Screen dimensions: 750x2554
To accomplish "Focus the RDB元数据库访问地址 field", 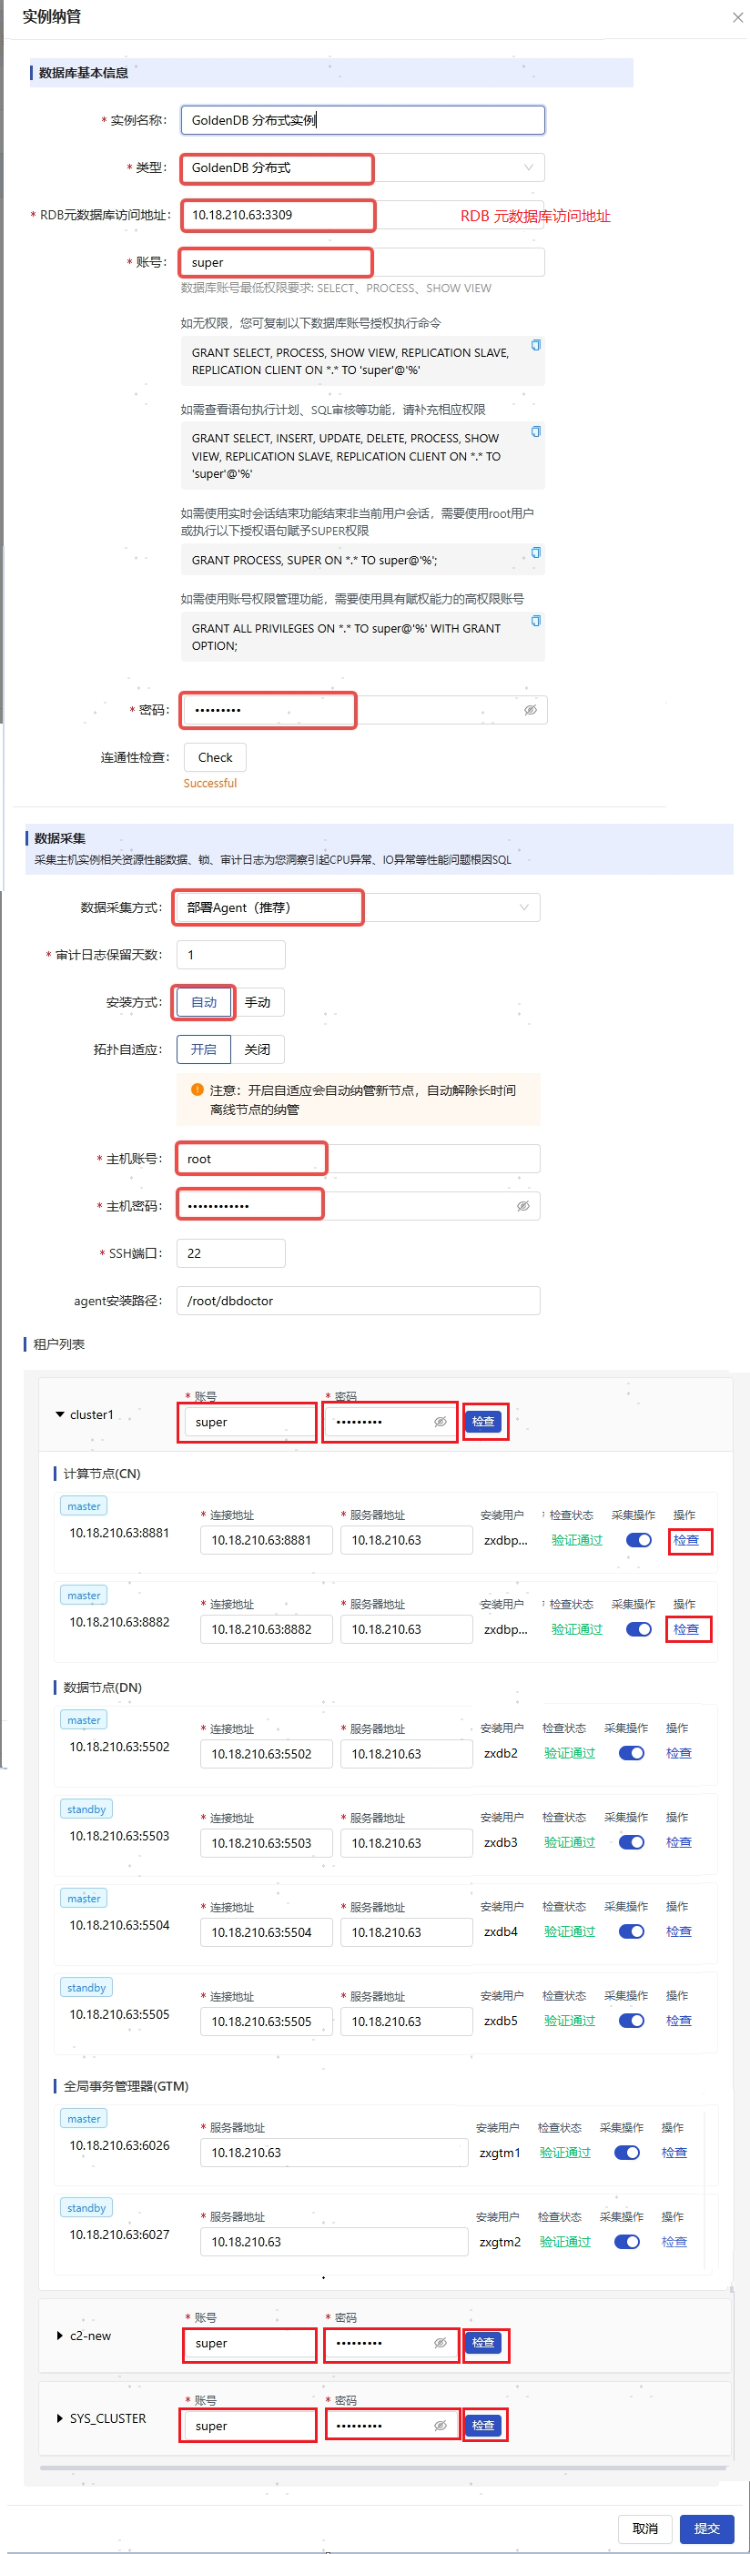I will 363,215.
